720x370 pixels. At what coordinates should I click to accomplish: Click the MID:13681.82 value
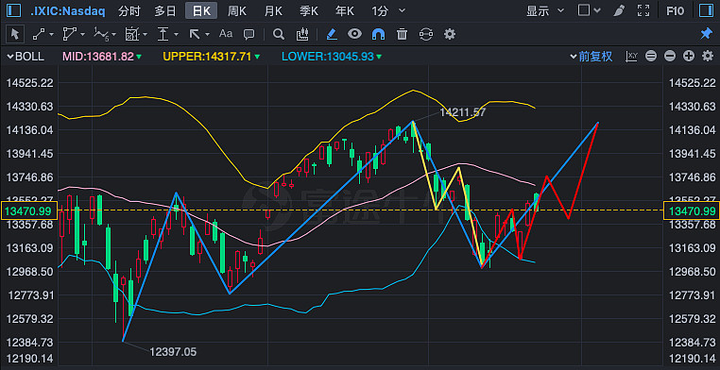click(98, 57)
